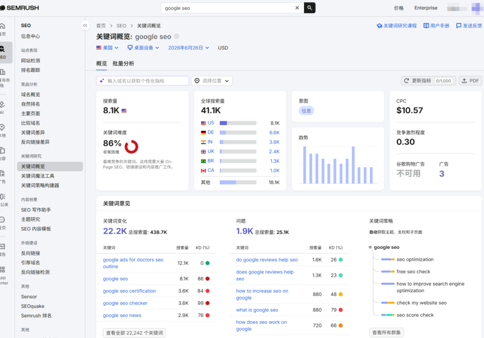Click the 信息 intent badge

coord(306,111)
